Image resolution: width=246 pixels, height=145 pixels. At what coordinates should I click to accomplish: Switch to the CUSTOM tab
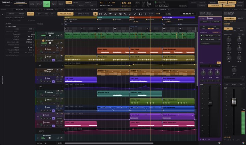pos(7,6)
